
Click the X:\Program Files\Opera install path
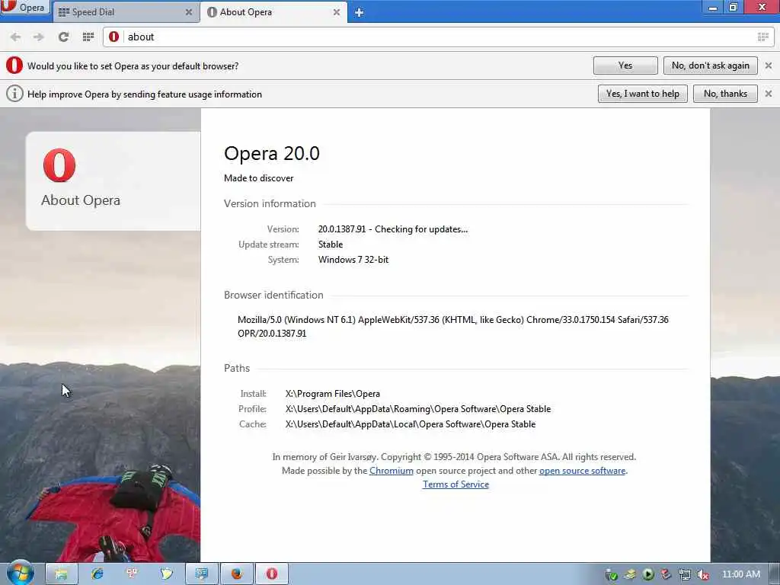pos(332,394)
